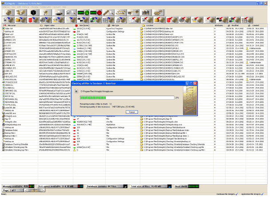Screen dimensions: 270x197
Task: Sort by Size (bytes) column header
Action: click(x=89, y=25)
